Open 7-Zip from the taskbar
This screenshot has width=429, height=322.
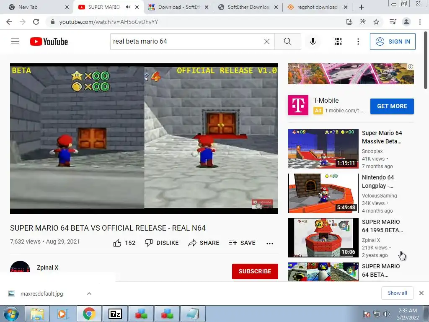[x=115, y=314]
